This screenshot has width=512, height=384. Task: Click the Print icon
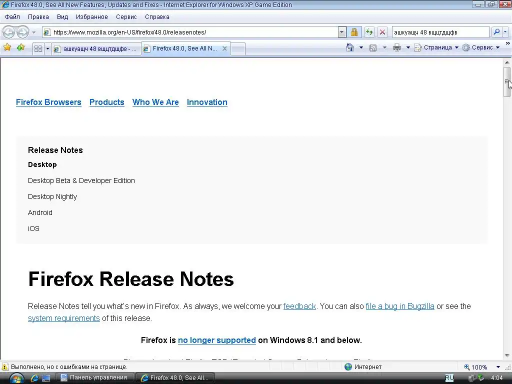(396, 47)
